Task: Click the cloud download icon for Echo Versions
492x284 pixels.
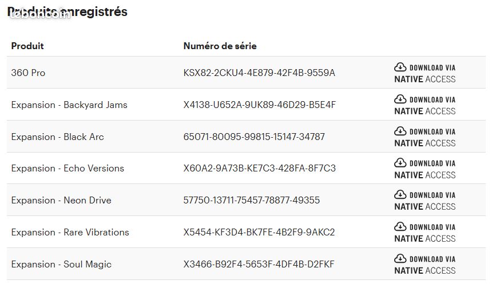Action: tap(400, 163)
